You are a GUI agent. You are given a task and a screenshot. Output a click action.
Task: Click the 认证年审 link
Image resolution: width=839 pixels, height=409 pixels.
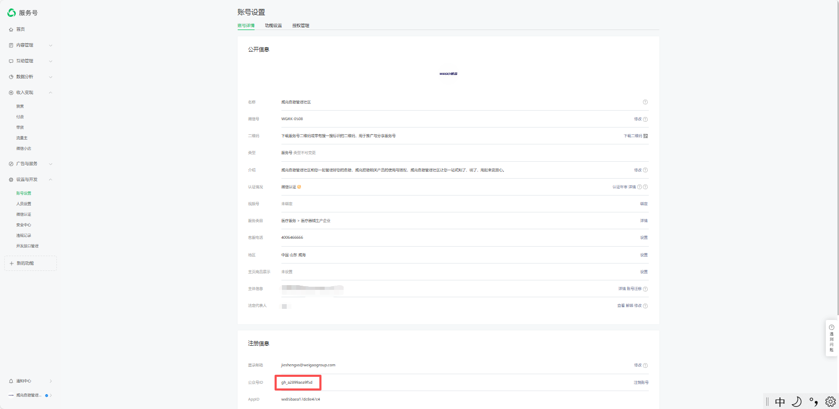[x=620, y=187]
